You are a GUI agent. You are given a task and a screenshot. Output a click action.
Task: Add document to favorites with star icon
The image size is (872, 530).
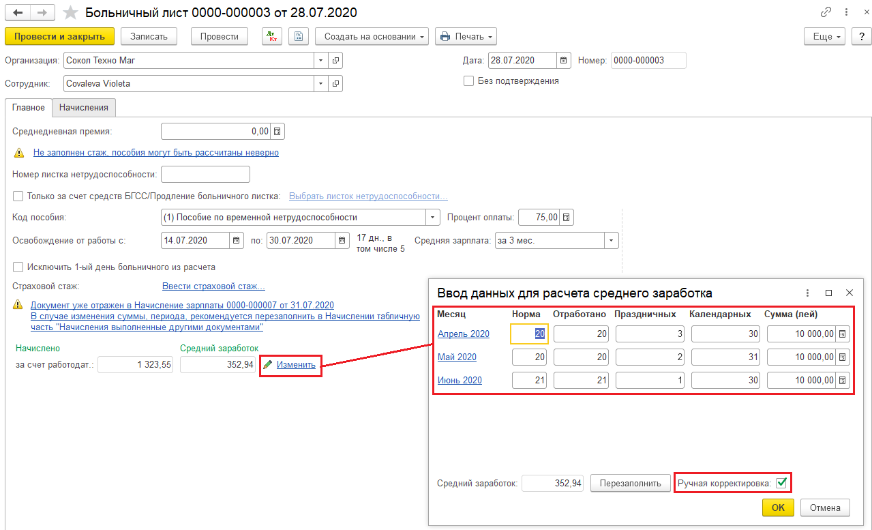[x=70, y=13]
